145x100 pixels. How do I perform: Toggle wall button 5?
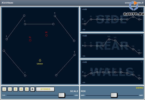coord(27,89)
